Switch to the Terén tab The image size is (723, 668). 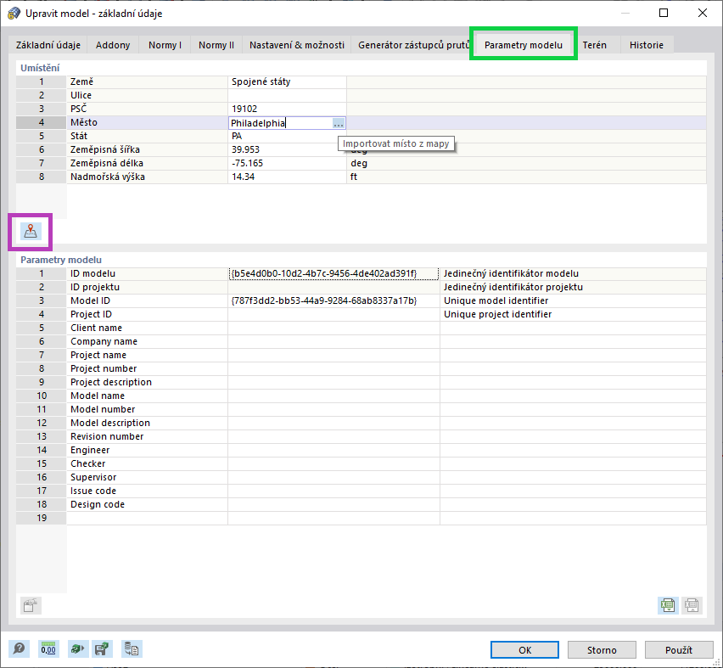click(x=594, y=45)
